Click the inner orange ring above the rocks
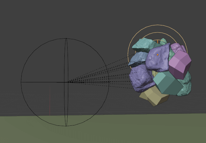 (150, 34)
